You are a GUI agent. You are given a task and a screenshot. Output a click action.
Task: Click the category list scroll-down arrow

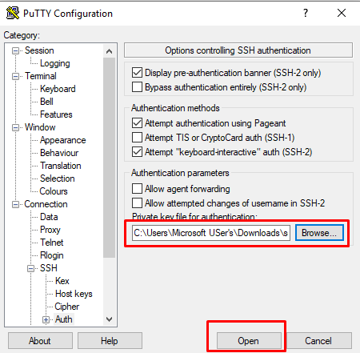pos(109,319)
